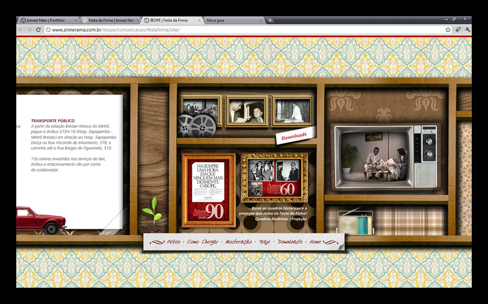
Task: Click the browser forward arrow
Action: 30,30
